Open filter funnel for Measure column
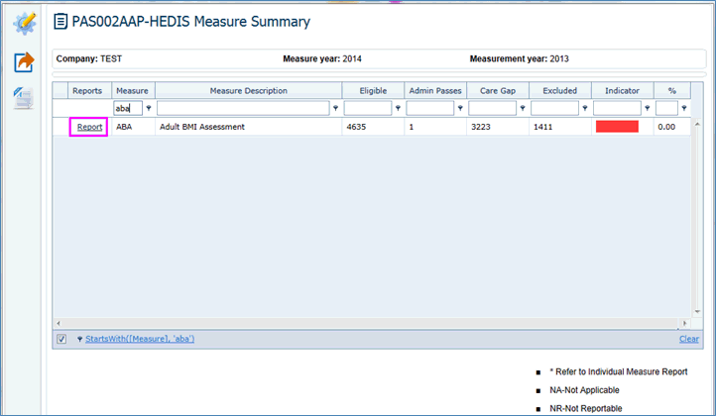Screen dimensions: 716x416 [x=149, y=108]
